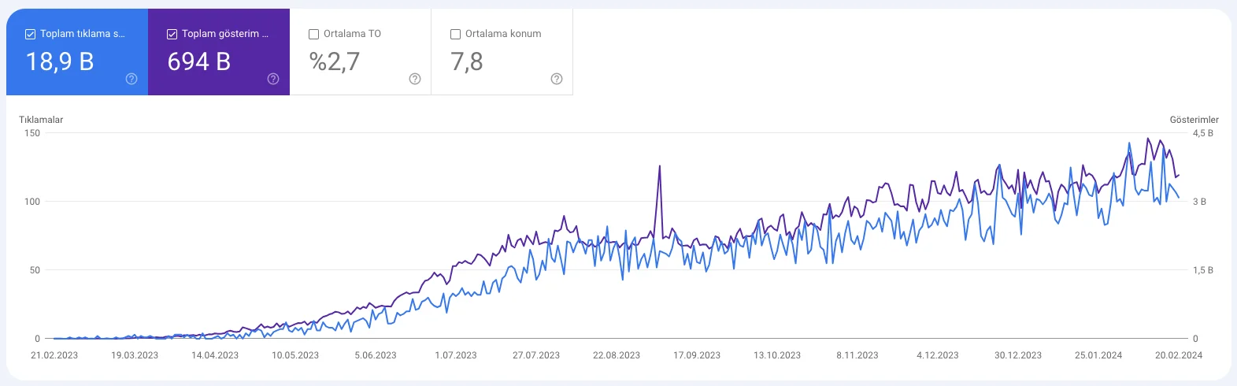1237x386 pixels.
Task: Open help icon on Ortalama TO card
Action: pyautogui.click(x=415, y=79)
